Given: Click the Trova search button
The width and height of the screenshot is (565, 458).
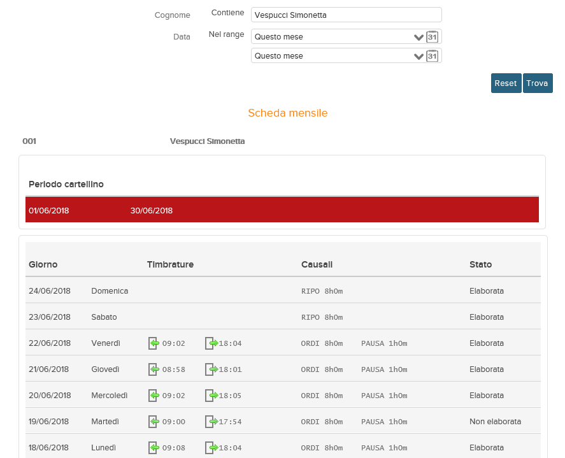Looking at the screenshot, I should tap(537, 83).
